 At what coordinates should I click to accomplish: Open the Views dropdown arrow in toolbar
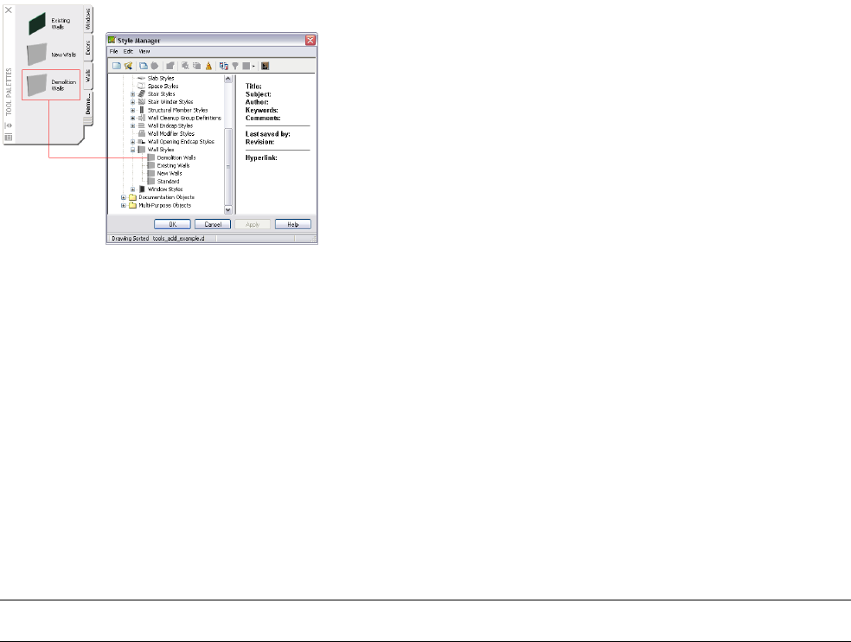pos(253,67)
